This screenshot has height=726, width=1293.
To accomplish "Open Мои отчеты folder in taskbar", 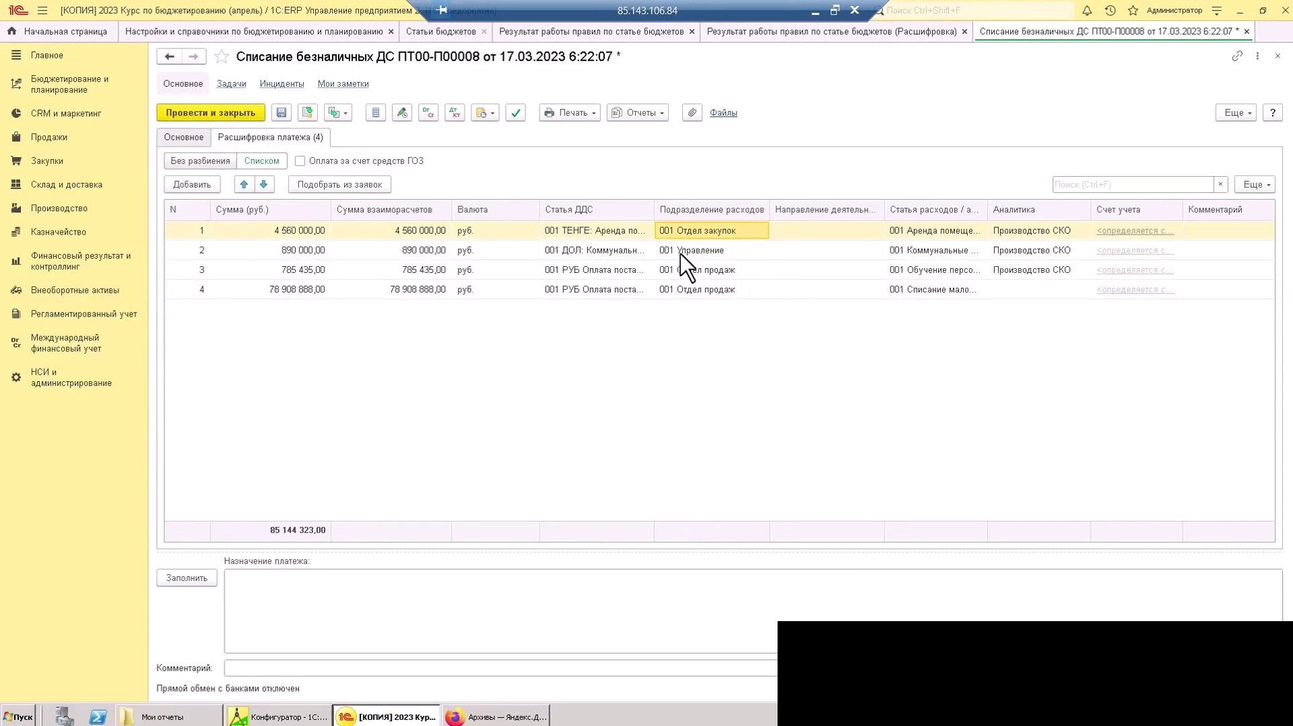I will 169,717.
